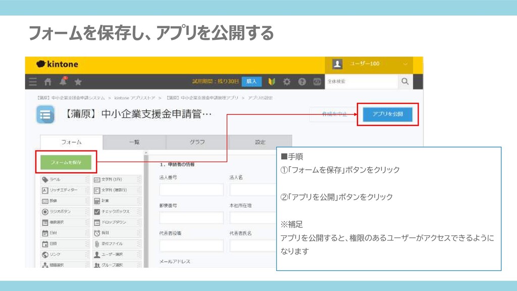
Task: Select the 数値 field item
Action: pyautogui.click(x=65, y=201)
